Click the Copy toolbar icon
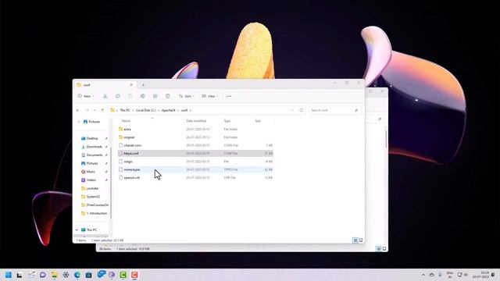The image size is (500, 281). click(x=117, y=96)
